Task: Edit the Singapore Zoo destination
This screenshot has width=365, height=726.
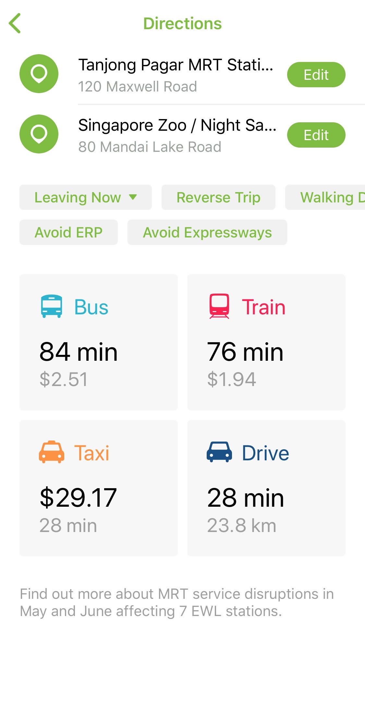Action: click(x=316, y=135)
